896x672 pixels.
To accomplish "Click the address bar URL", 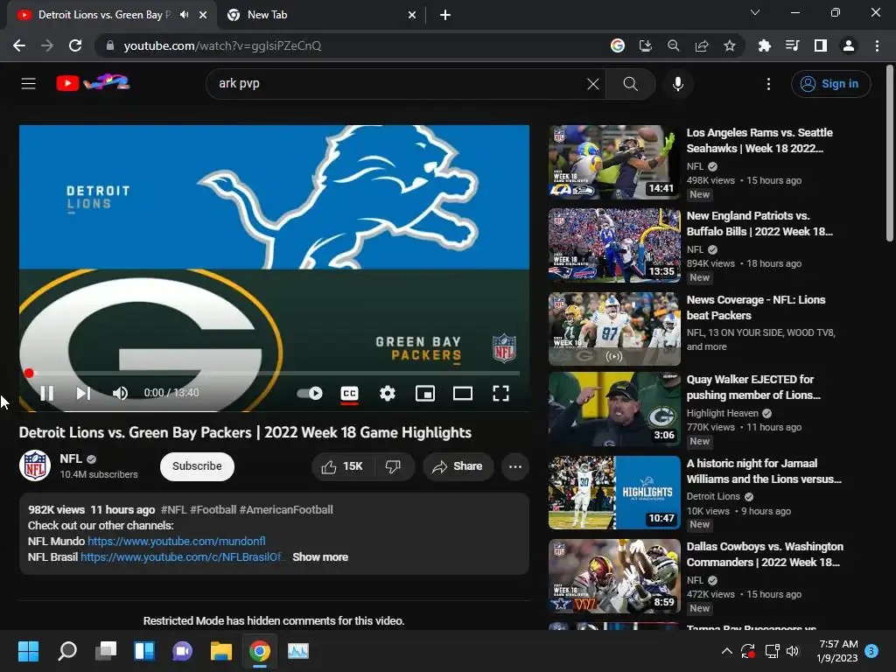I will click(222, 45).
